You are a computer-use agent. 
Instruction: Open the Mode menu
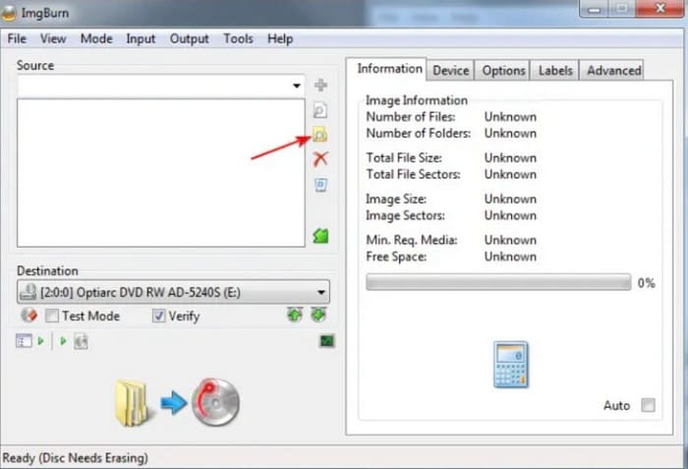[96, 38]
